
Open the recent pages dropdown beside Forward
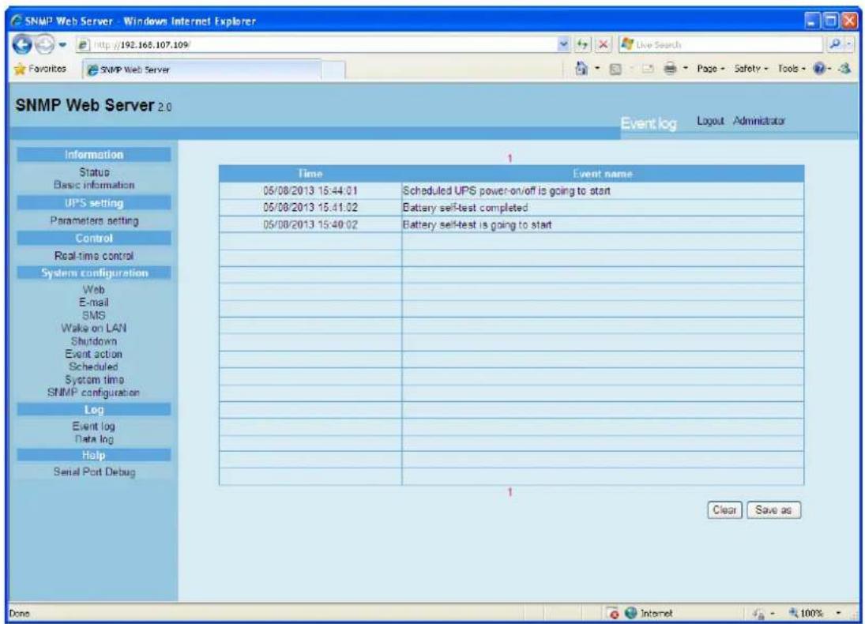pos(62,45)
